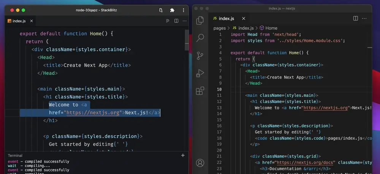Open the Explorer view in VS Code
The width and height of the screenshot is (380, 174).
coord(200,21)
